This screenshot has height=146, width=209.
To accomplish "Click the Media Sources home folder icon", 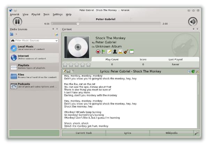I will point(12,34).
